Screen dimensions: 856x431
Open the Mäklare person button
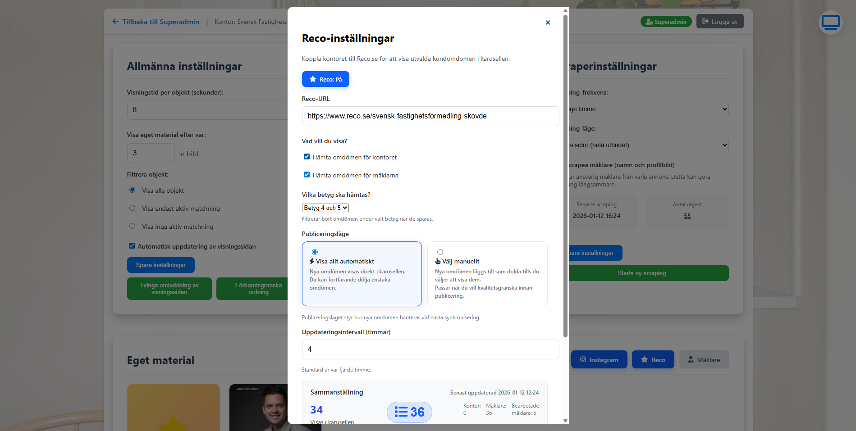(x=704, y=359)
